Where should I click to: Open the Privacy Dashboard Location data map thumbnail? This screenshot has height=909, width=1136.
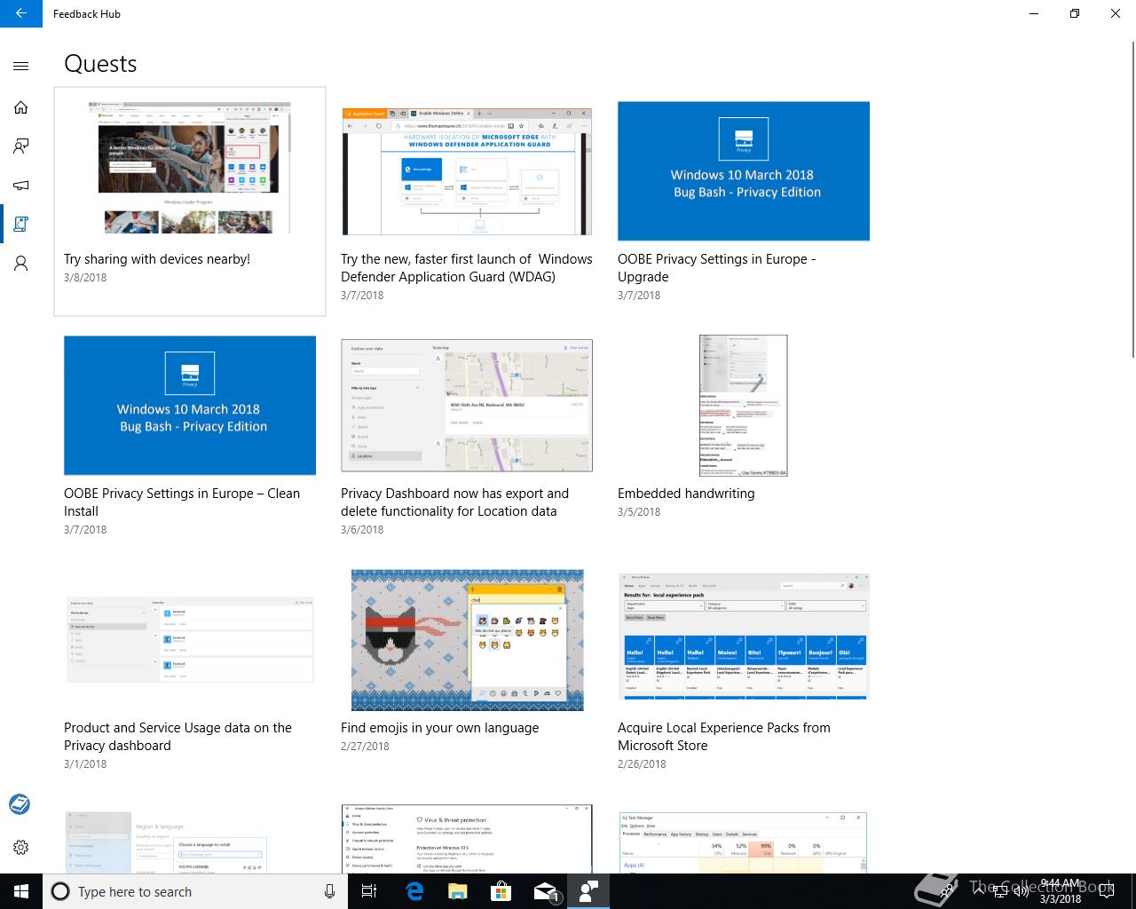[x=467, y=405]
